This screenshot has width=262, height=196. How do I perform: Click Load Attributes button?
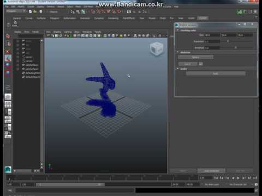click(212, 171)
